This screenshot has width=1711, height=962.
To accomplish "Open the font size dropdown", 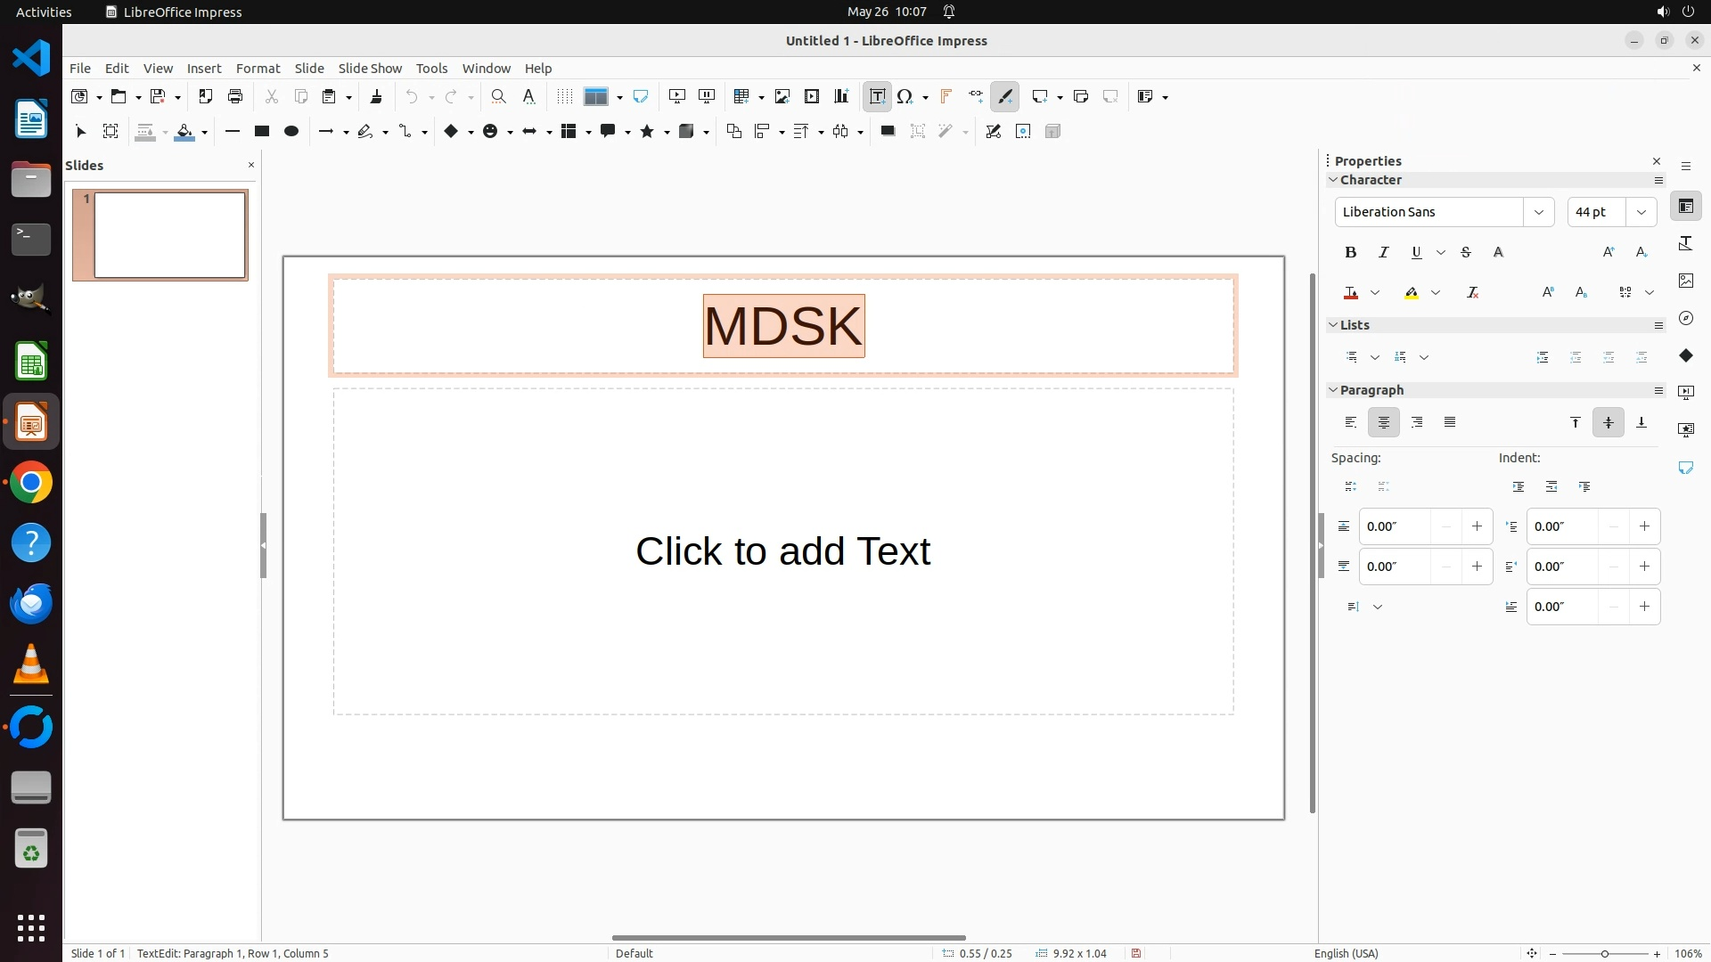I will pyautogui.click(x=1641, y=212).
